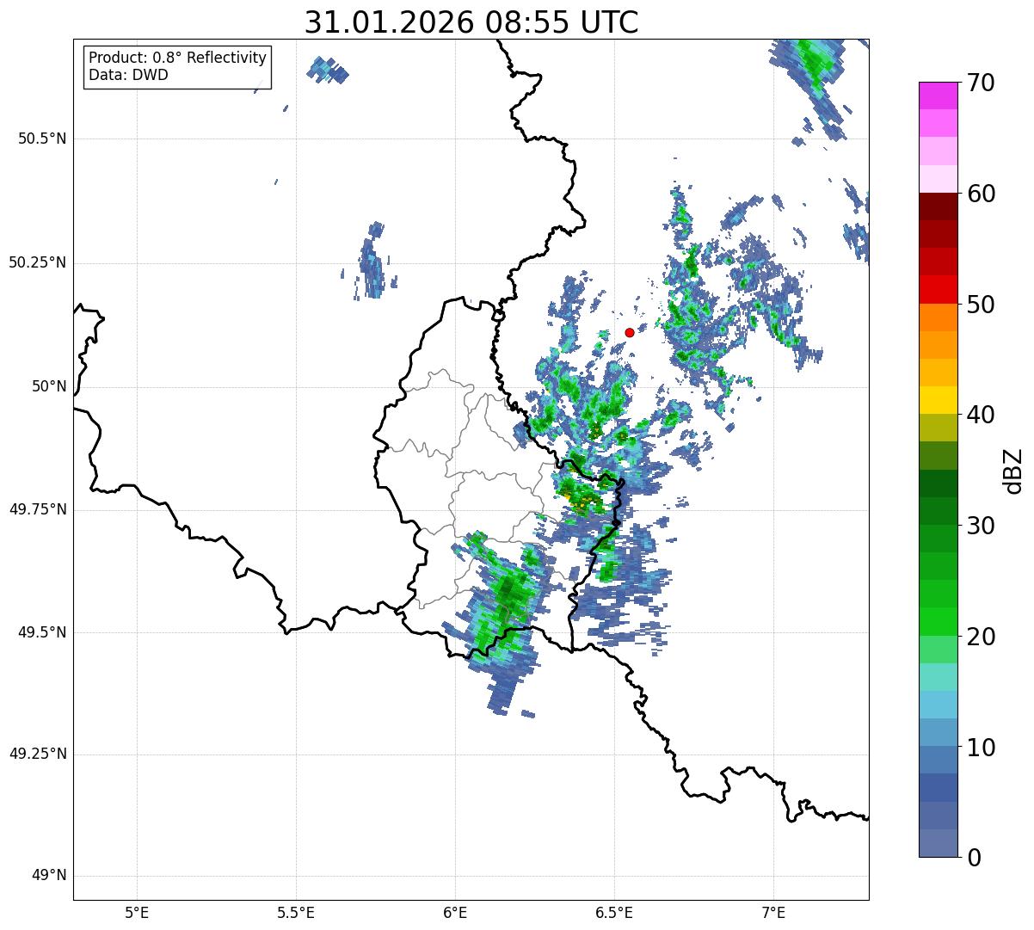Click the colorbar tick label 70
This screenshot has height=930, width=1034.
981,83
